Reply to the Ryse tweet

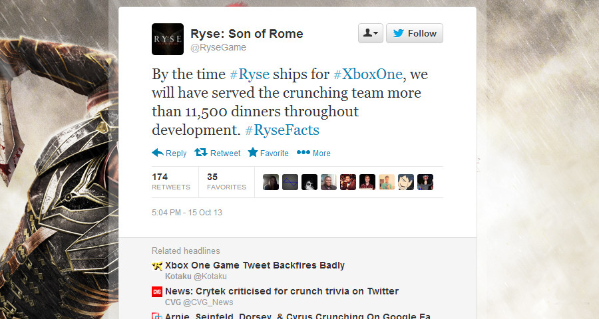coord(169,153)
